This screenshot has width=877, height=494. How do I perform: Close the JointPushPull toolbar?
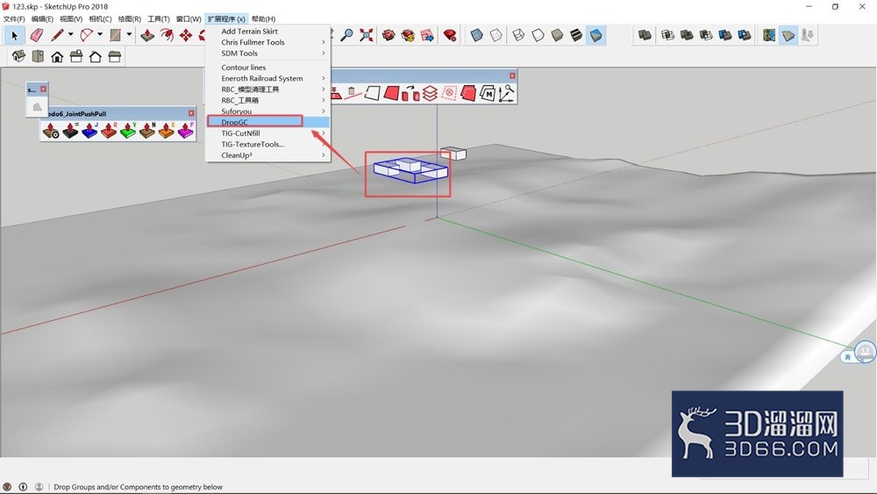[x=191, y=113]
